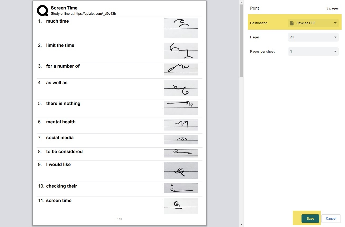This screenshot has height=227, width=345.
Task: Click the "Screen Time" document title
Action: pos(64,8)
